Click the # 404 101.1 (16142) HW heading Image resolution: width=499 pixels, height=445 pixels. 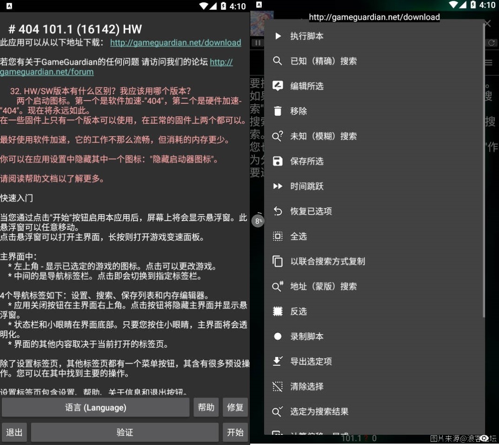click(x=75, y=29)
